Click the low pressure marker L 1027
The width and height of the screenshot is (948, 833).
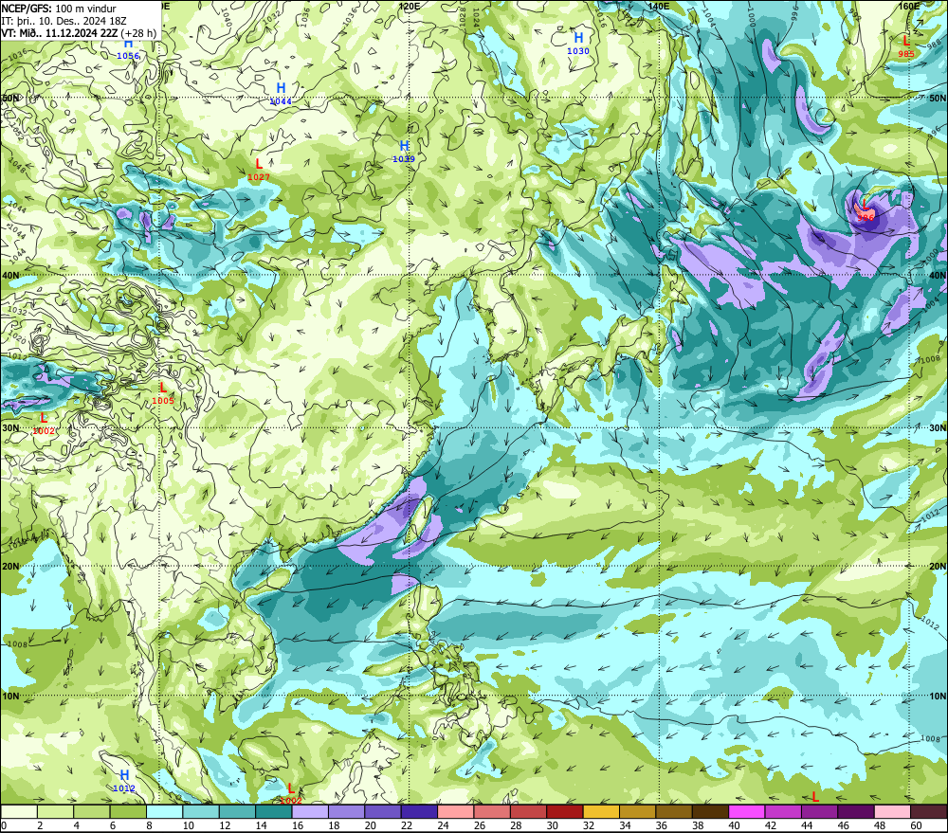tap(259, 170)
